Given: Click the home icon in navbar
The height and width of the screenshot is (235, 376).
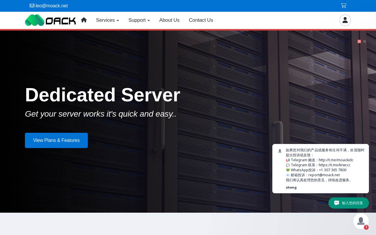Looking at the screenshot, I should [84, 20].
